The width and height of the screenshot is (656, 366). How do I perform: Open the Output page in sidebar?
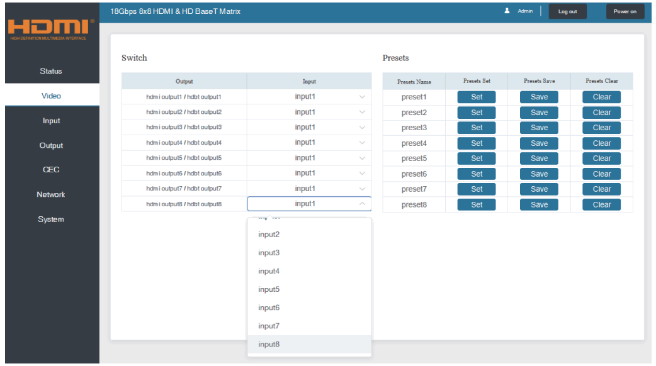tap(51, 145)
